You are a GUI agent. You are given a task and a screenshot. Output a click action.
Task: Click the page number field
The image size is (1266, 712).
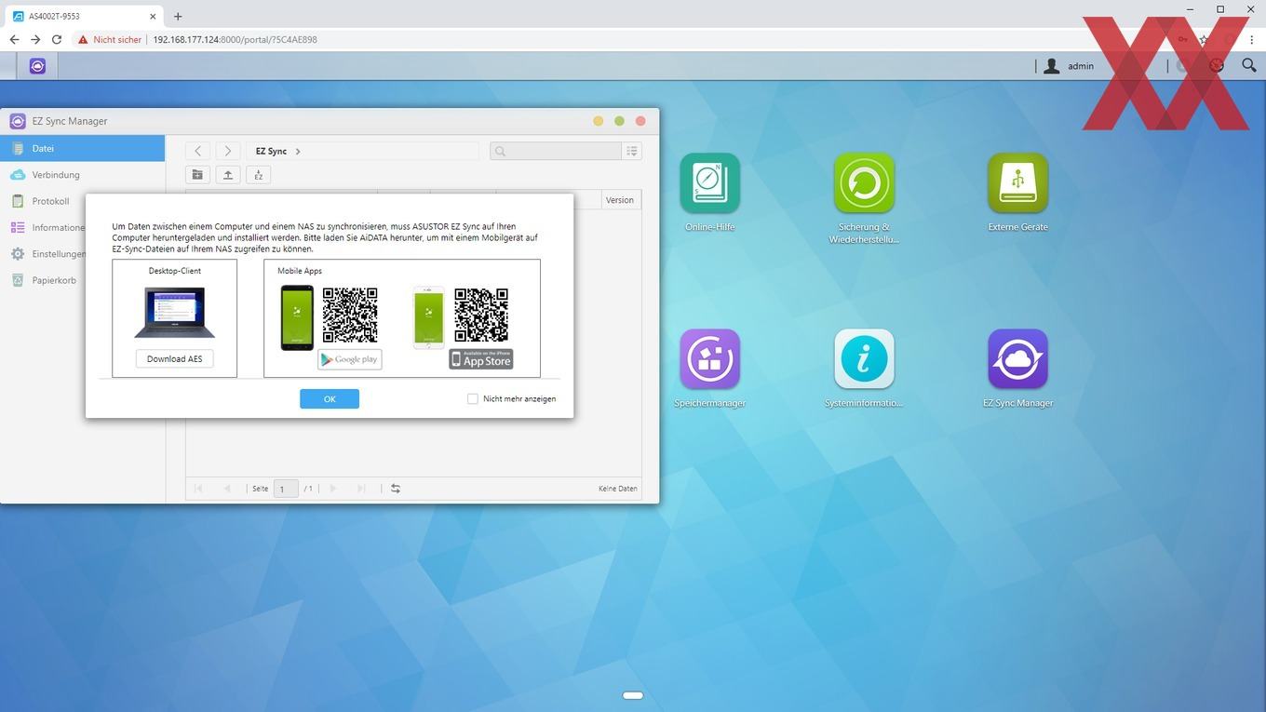286,489
